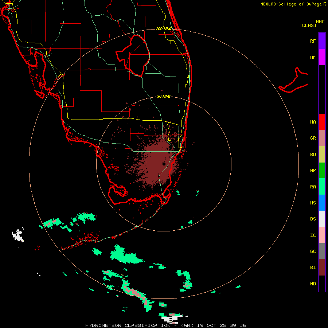Click the DS white legend color block
This screenshot has width=328, height=328.
[322, 219]
